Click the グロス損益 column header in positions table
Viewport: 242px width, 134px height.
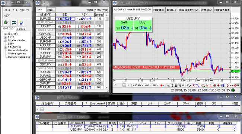pos(175,123)
